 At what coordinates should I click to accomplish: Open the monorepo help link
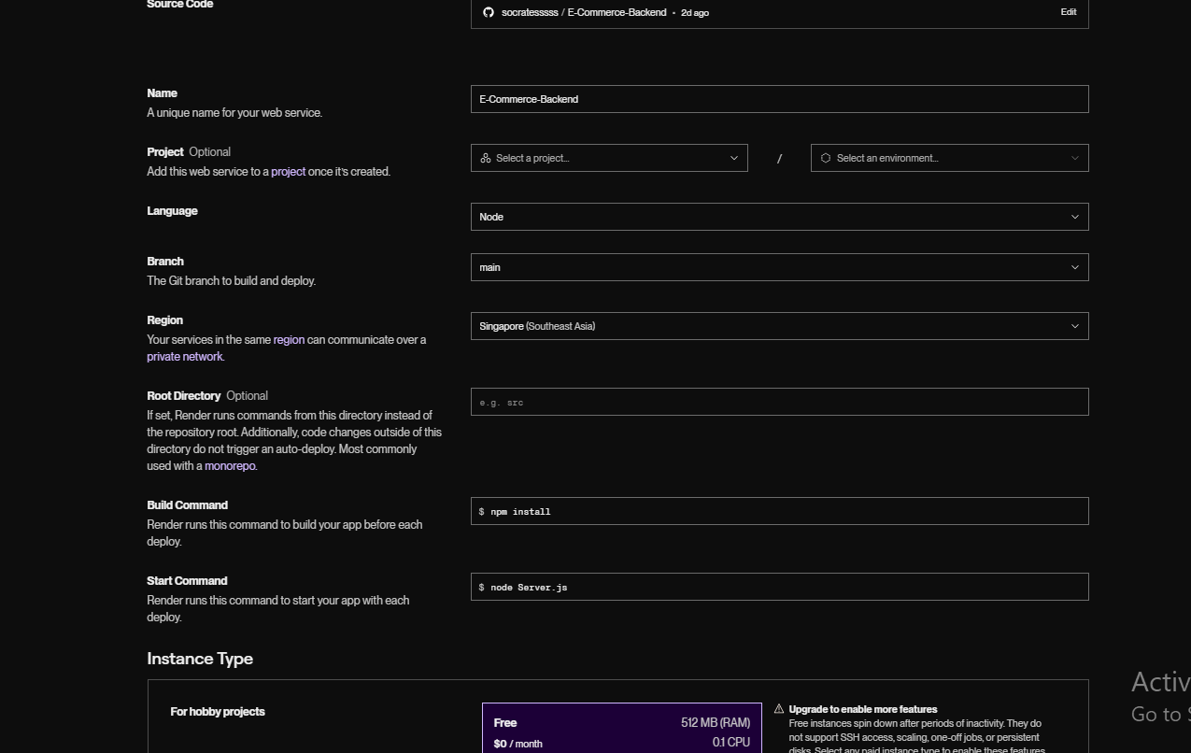click(229, 466)
